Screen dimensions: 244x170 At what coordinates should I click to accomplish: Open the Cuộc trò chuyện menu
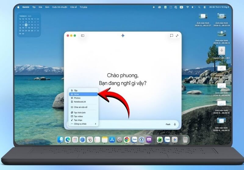(x=60, y=7)
